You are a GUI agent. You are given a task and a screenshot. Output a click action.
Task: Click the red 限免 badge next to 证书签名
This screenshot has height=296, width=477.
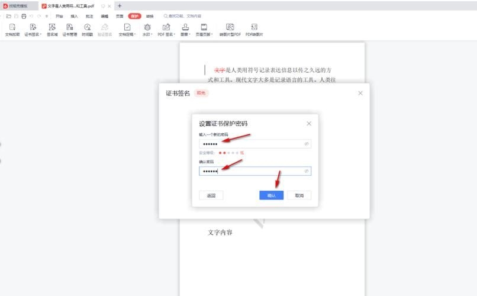(x=201, y=93)
